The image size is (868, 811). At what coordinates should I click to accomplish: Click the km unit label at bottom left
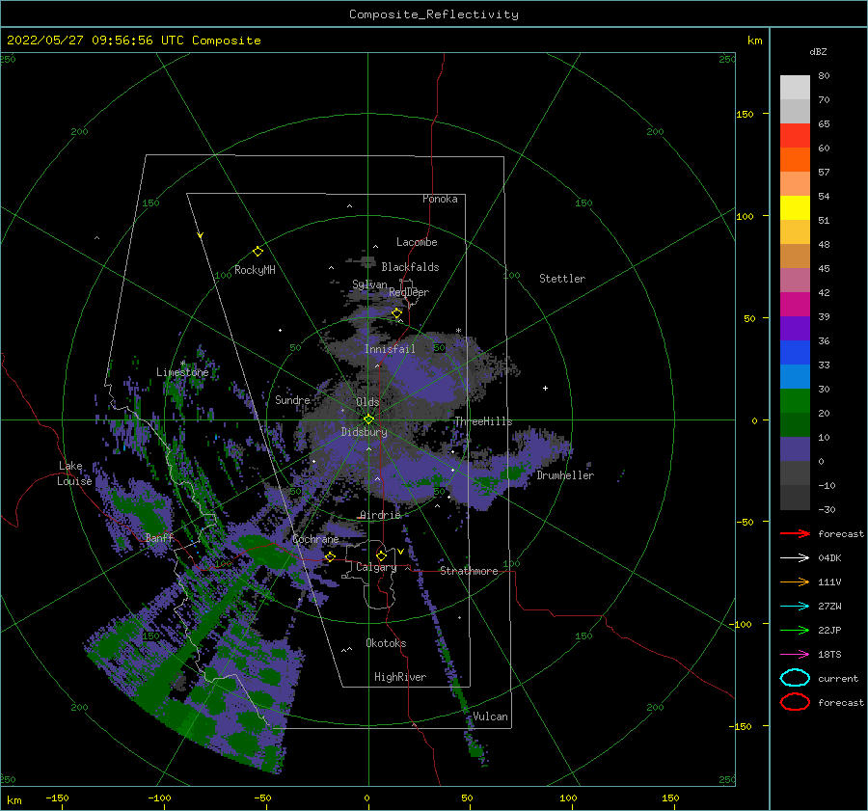[x=14, y=800]
